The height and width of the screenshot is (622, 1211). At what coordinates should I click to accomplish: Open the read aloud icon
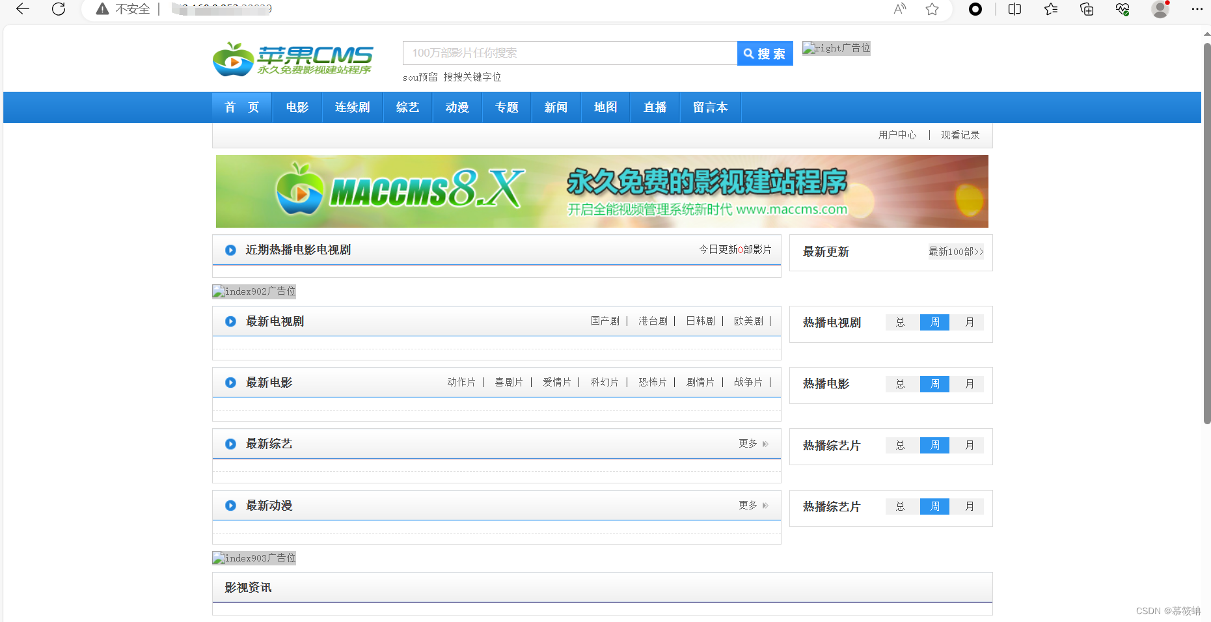tap(900, 9)
